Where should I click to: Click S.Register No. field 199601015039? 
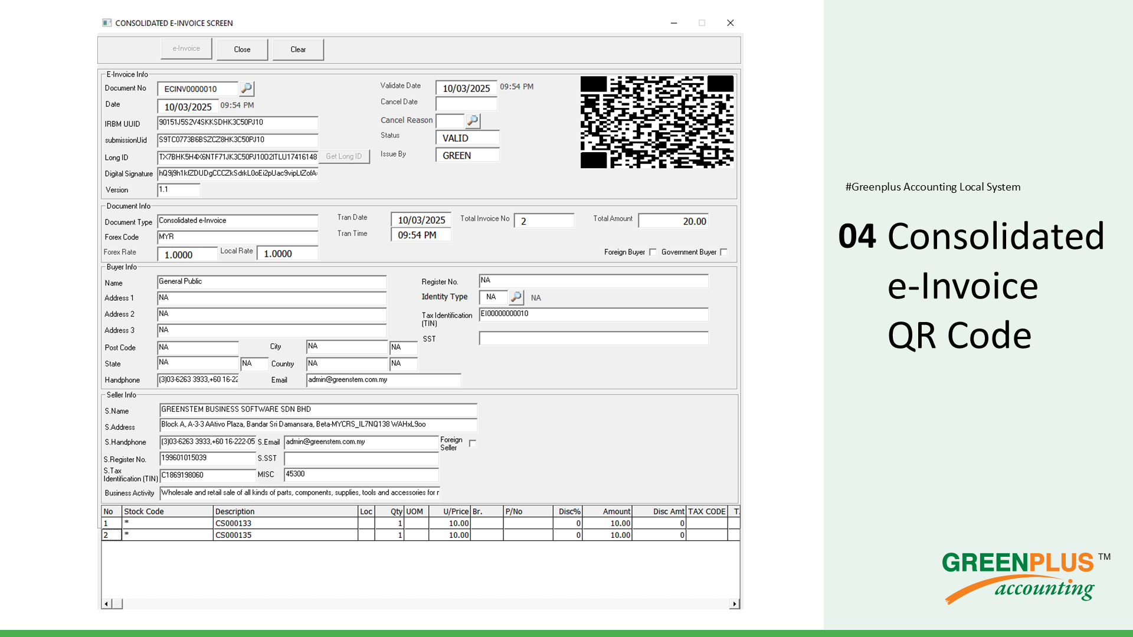coord(208,458)
